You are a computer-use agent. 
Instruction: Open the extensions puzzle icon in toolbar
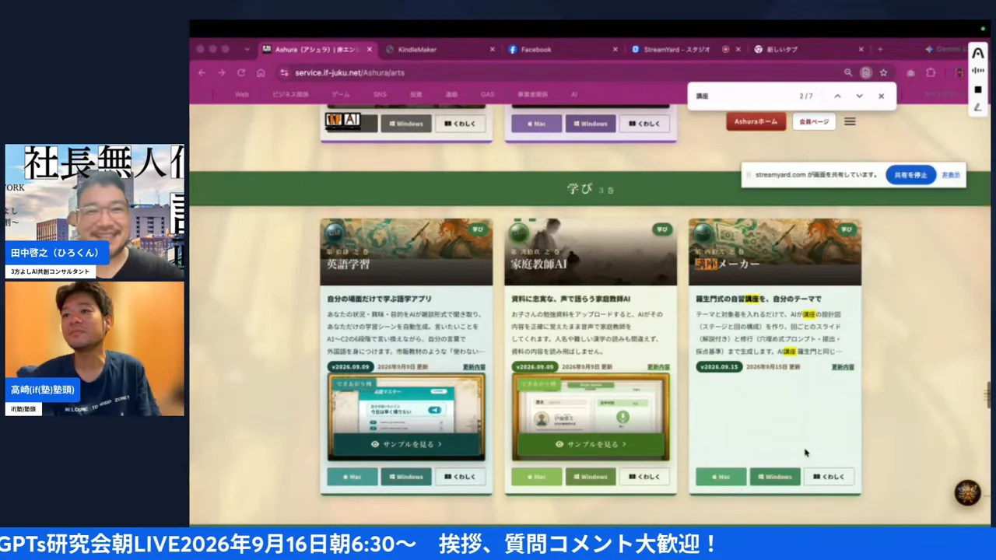click(x=931, y=72)
